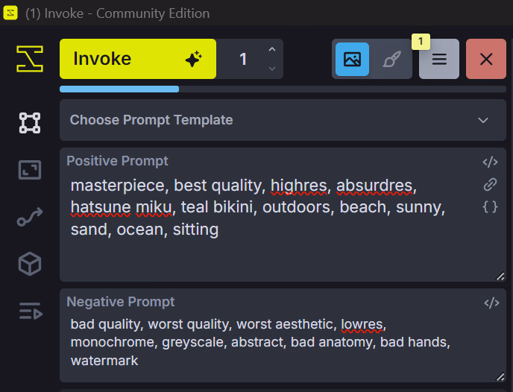This screenshot has height=392, width=513.
Task: Insert embedding via negative prompt code icon
Action: point(491,303)
